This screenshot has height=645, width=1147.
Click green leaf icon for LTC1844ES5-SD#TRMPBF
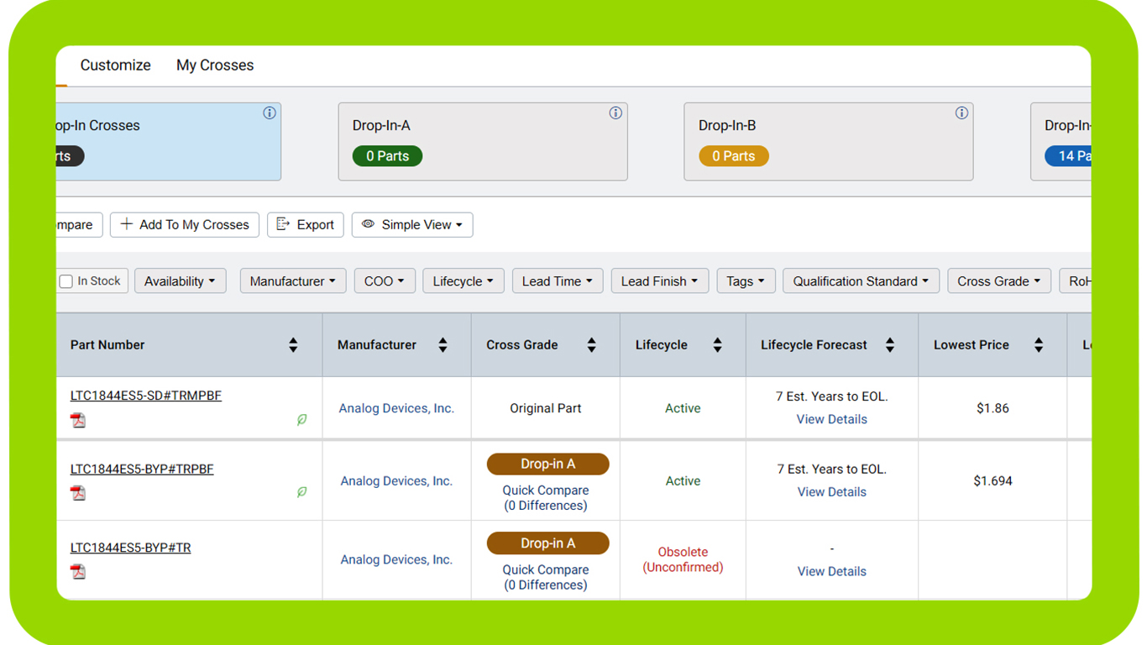(x=301, y=420)
